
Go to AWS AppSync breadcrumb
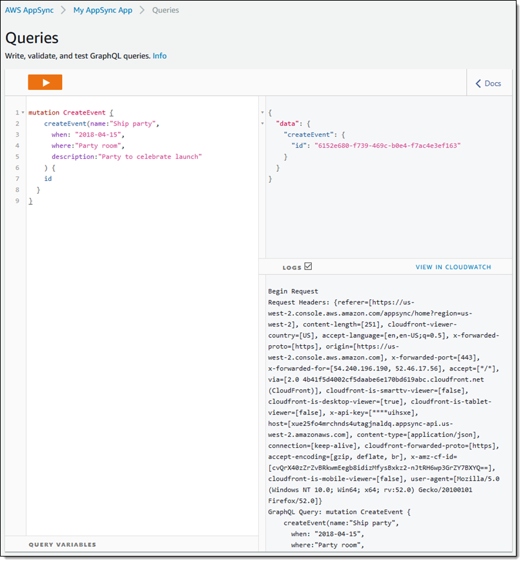(29, 10)
